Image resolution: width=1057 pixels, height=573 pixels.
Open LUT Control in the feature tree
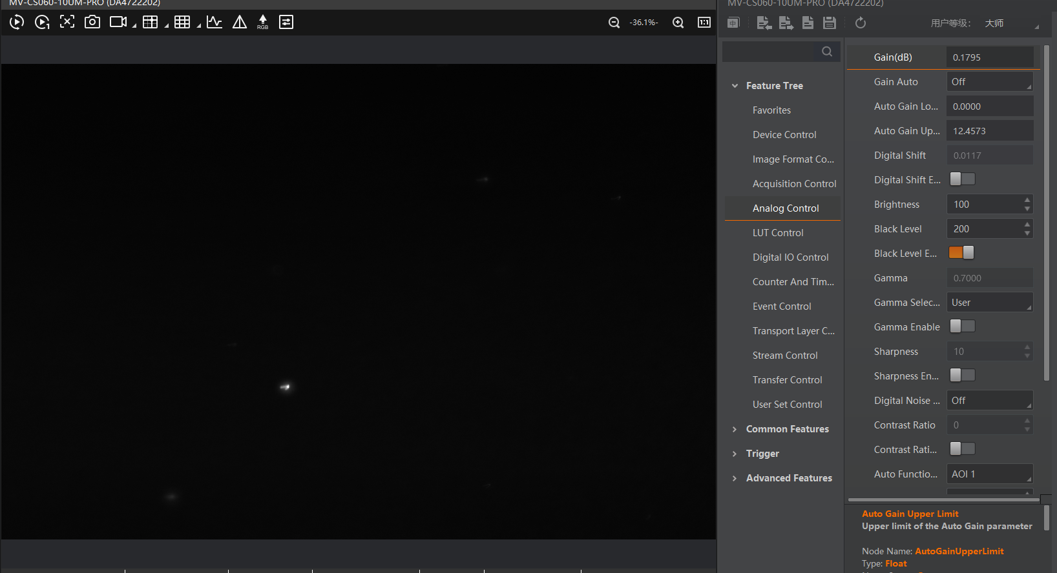point(778,233)
